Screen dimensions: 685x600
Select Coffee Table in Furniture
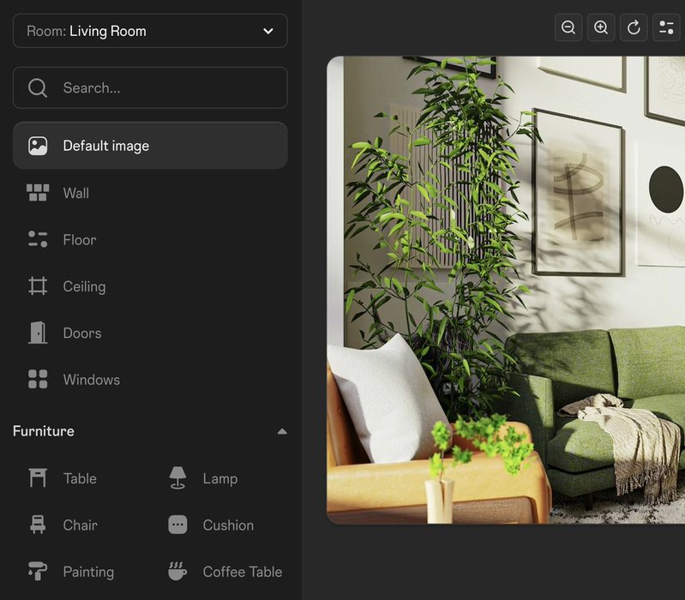pos(225,572)
